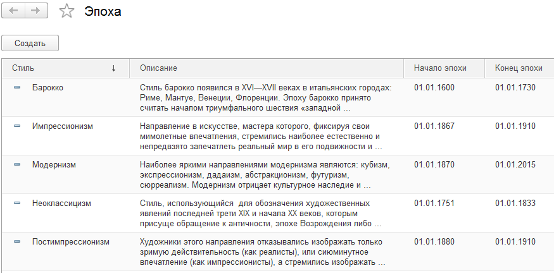Click the description starting 'Стиль, использующийся'

(260, 214)
